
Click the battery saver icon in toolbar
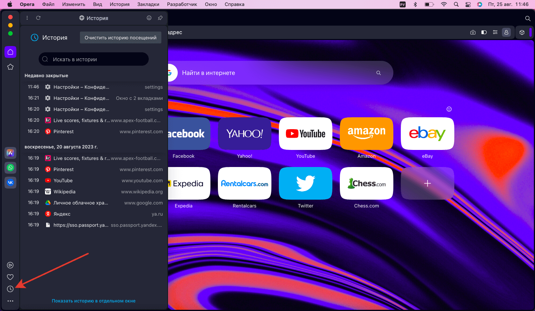(x=484, y=32)
